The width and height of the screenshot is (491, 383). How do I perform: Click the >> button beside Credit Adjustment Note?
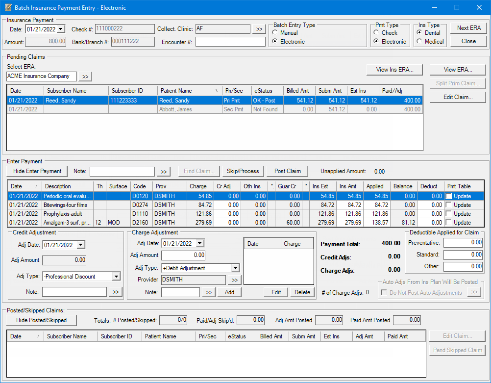[x=115, y=292]
